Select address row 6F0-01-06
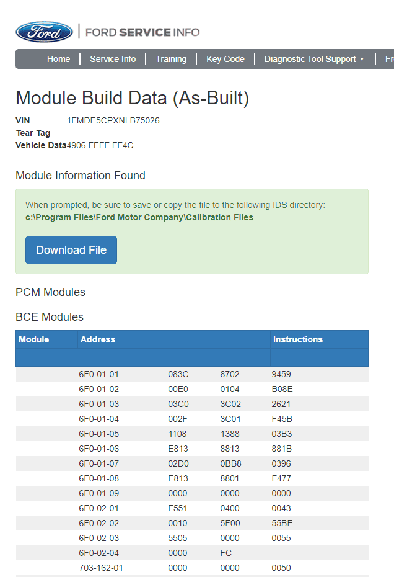The height and width of the screenshot is (577, 394). coord(192,449)
